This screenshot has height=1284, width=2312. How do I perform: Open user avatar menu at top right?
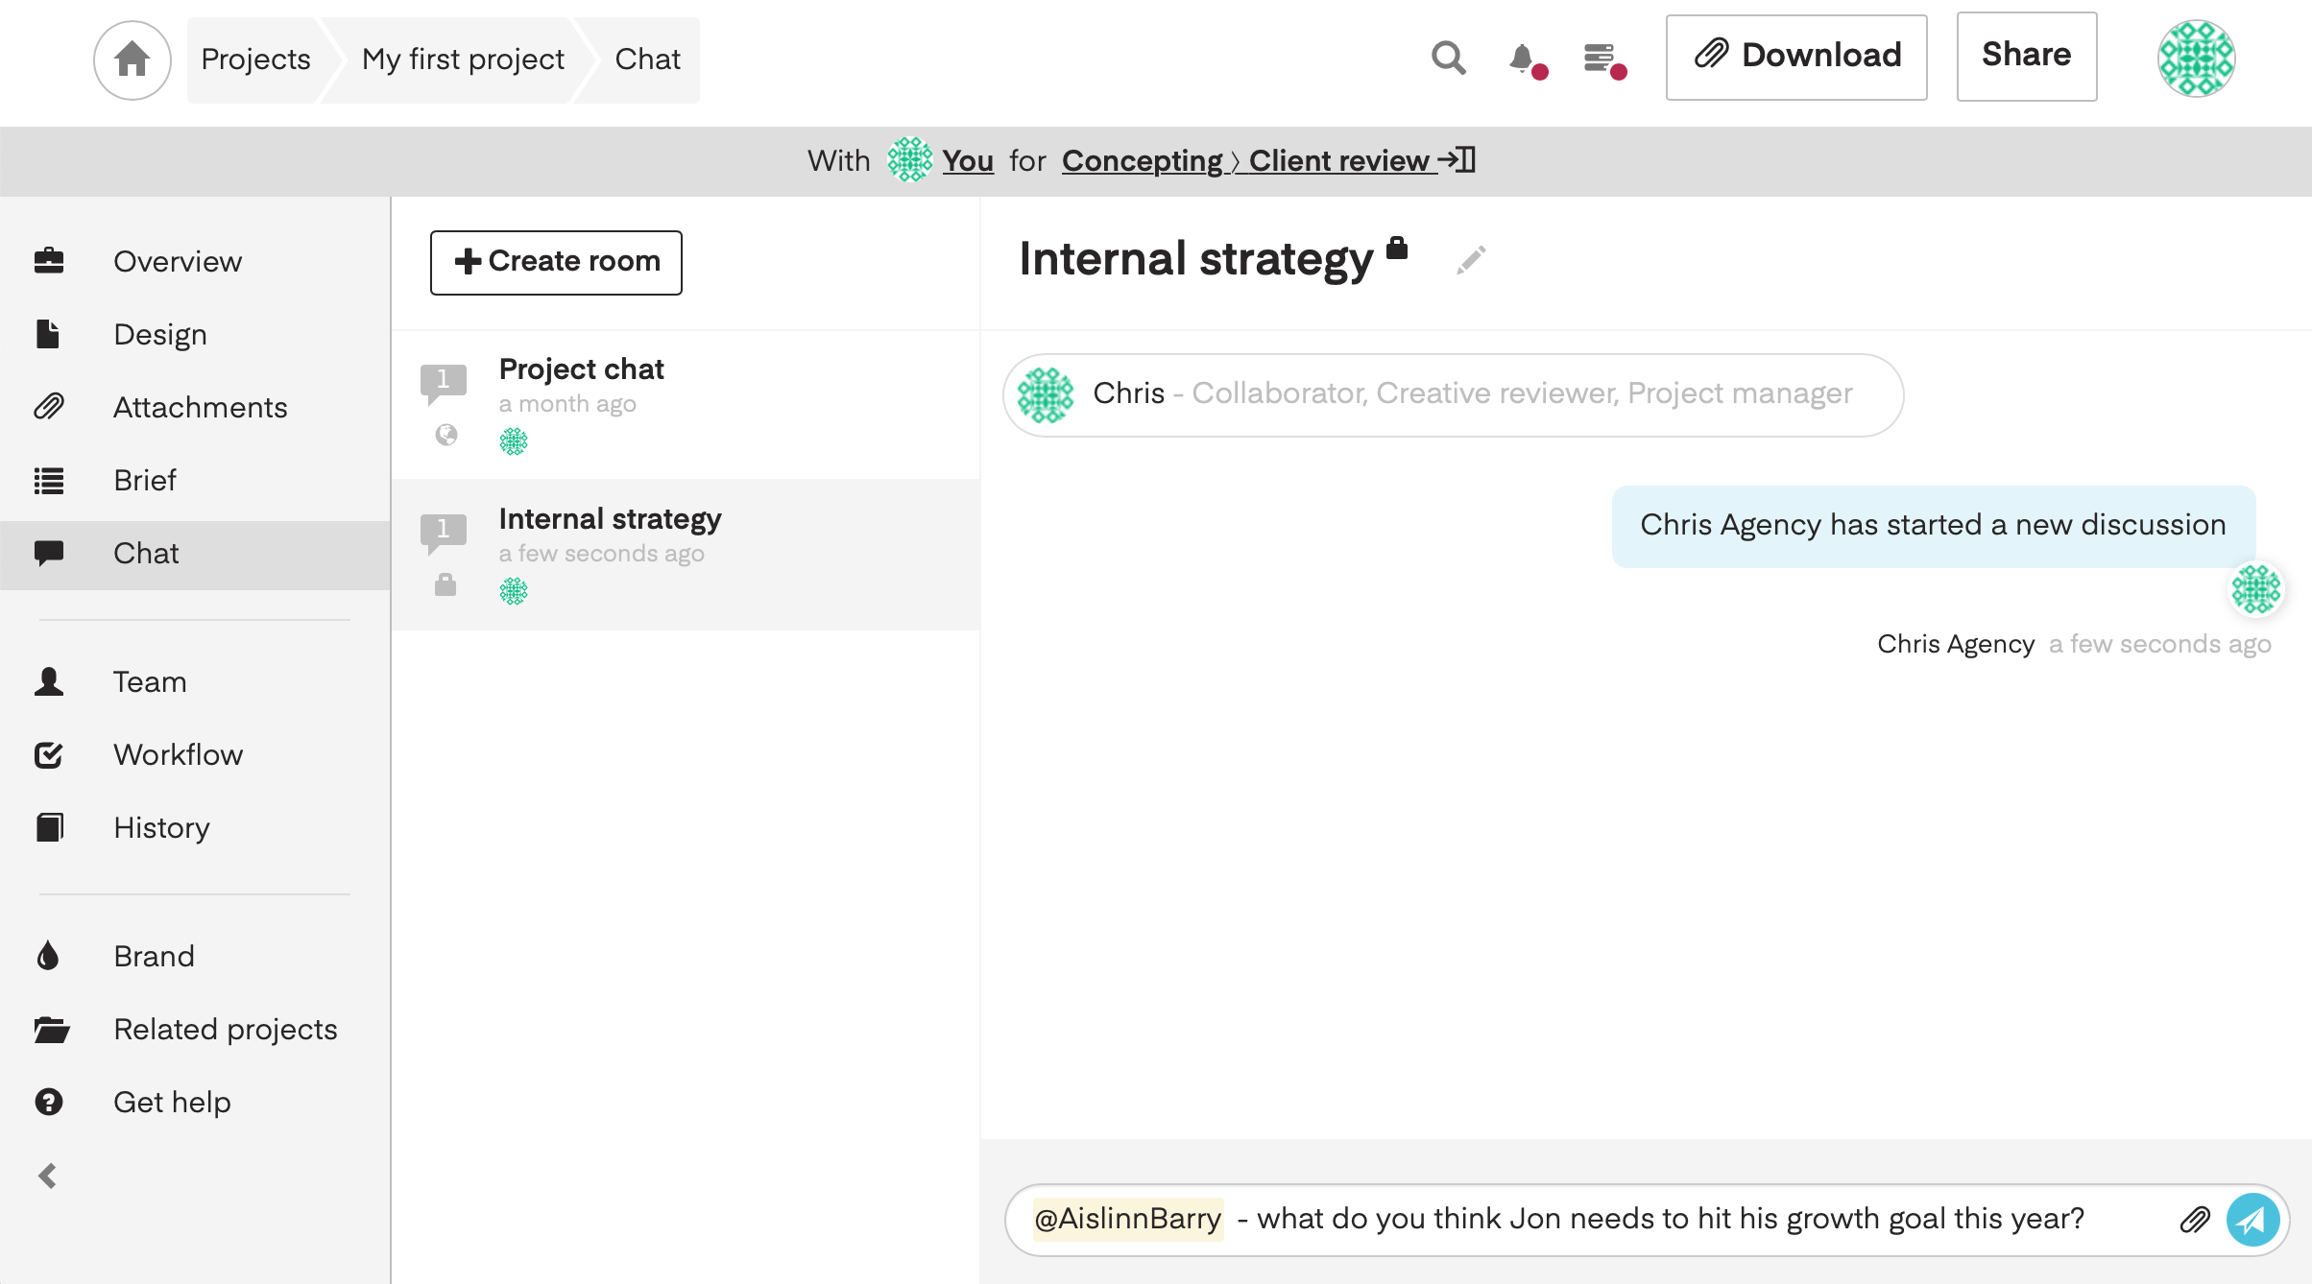click(x=2196, y=59)
